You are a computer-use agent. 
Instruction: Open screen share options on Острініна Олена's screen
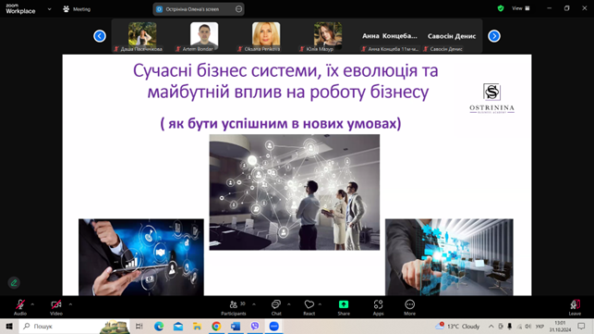(238, 9)
